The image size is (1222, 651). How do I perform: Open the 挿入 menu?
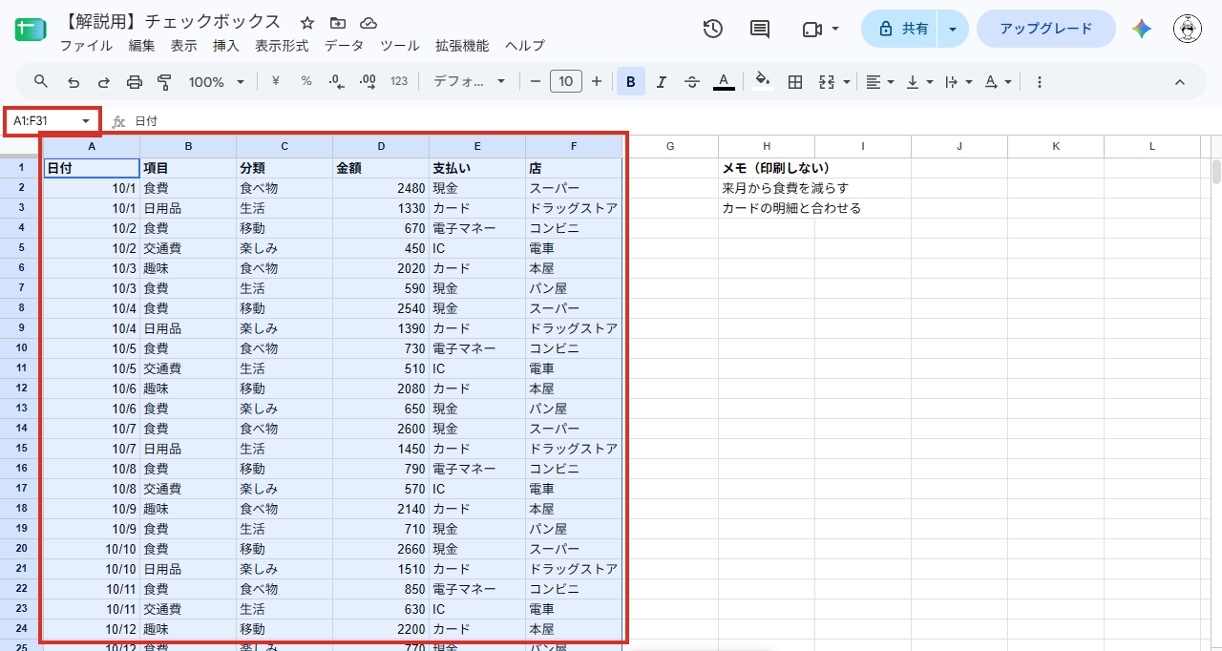pos(225,45)
